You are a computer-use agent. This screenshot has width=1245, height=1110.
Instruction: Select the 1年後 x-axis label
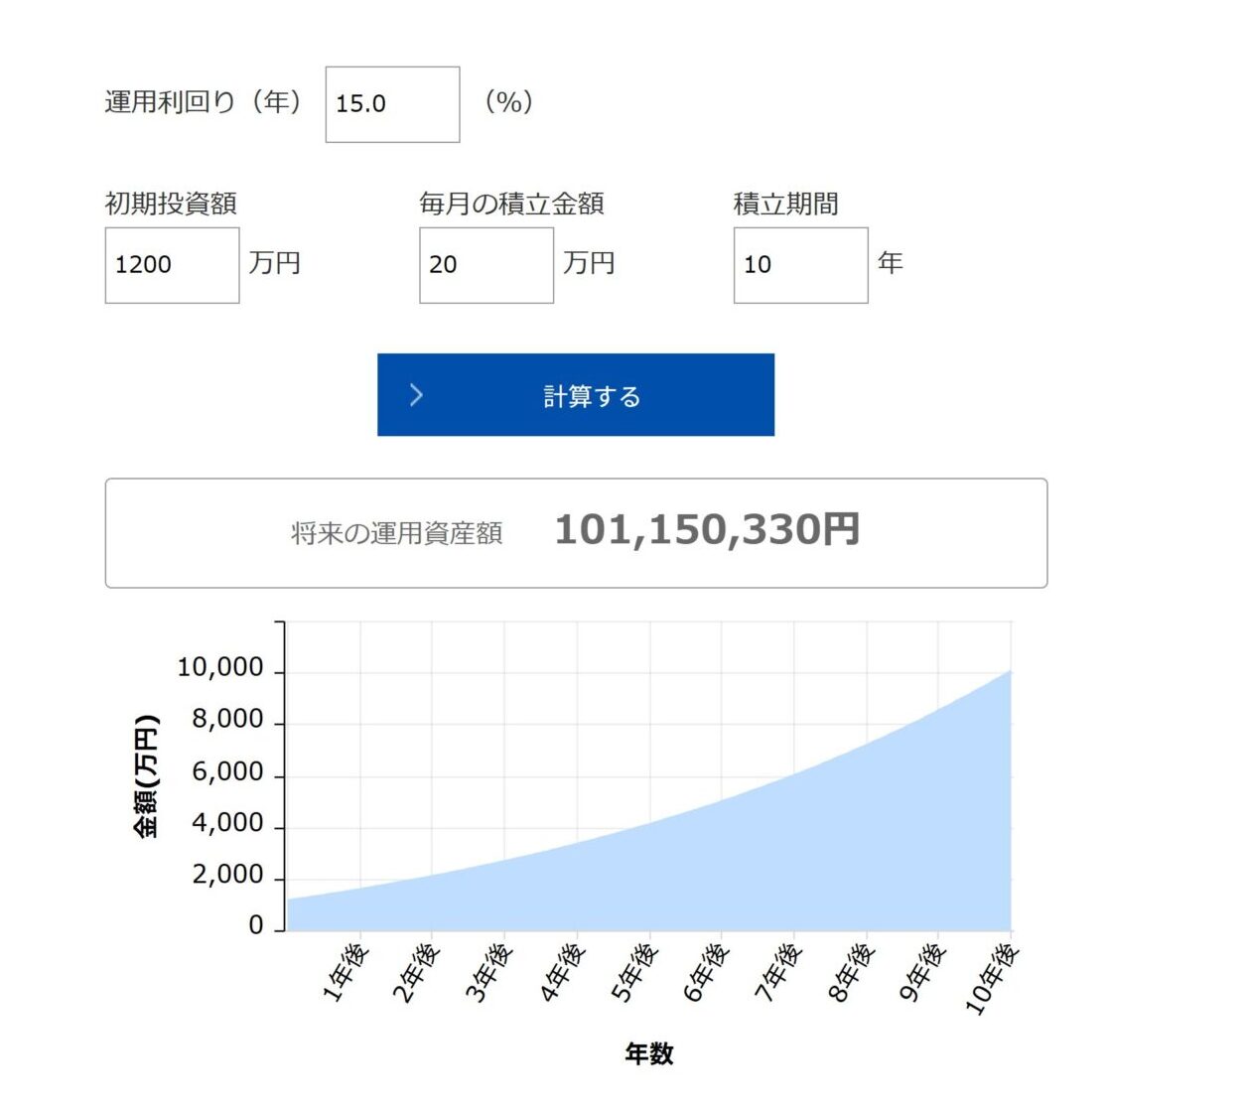tap(346, 972)
